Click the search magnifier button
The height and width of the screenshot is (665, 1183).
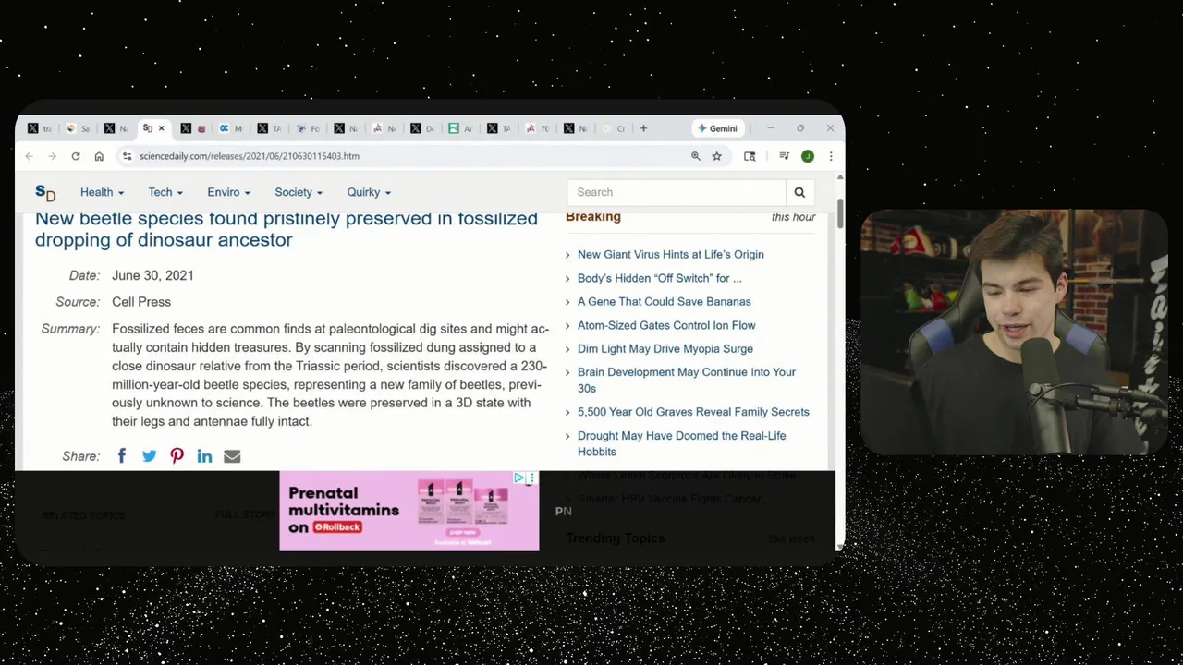point(799,192)
